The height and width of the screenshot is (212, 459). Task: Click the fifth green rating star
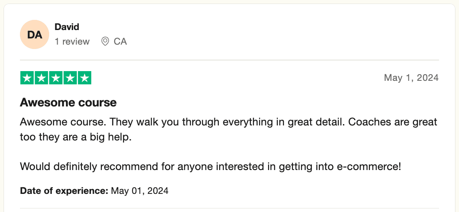pos(84,78)
